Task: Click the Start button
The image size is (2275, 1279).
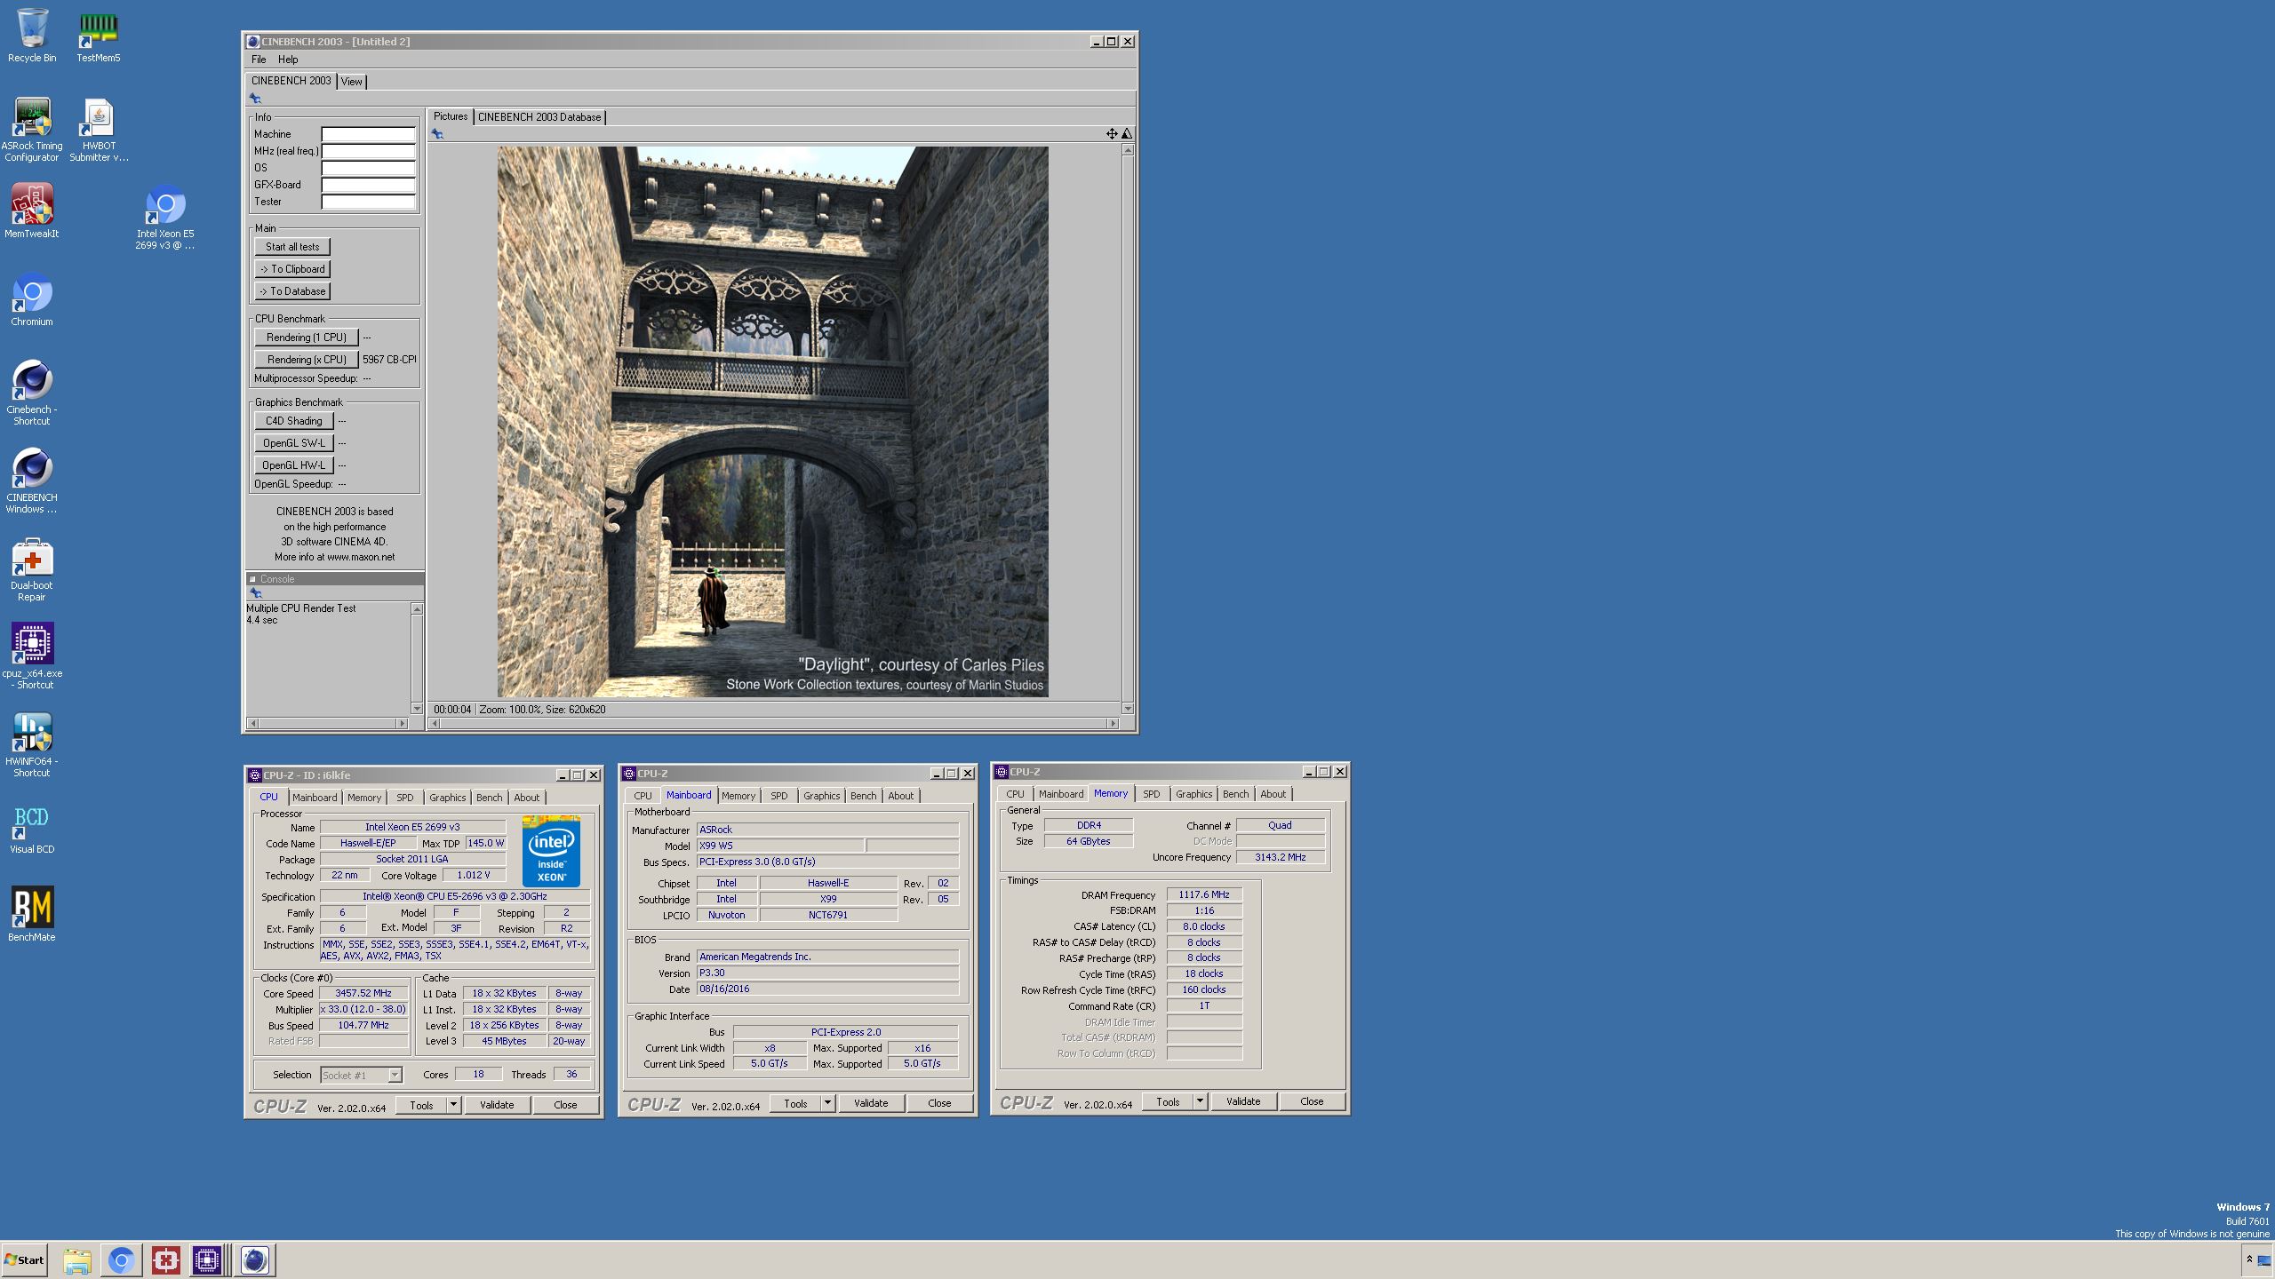Action: (24, 1260)
